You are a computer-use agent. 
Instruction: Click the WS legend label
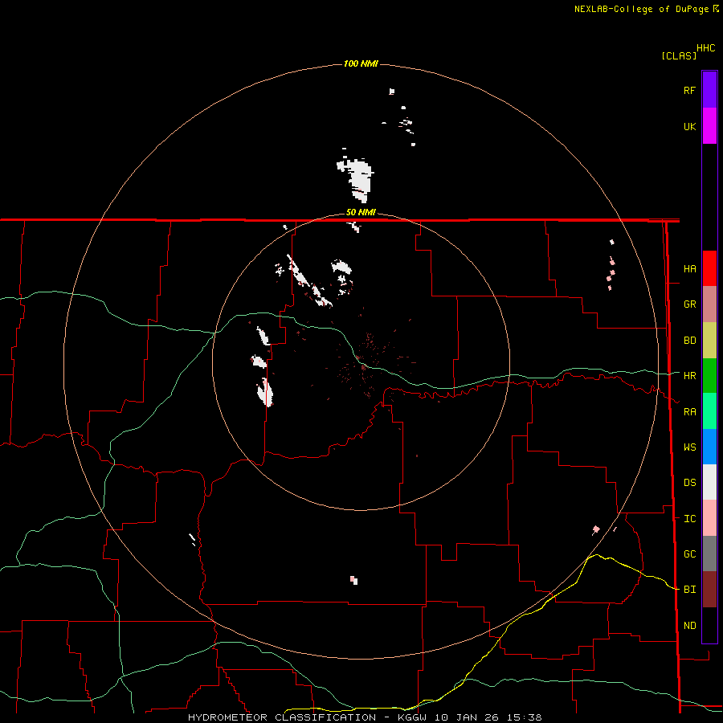tap(689, 447)
